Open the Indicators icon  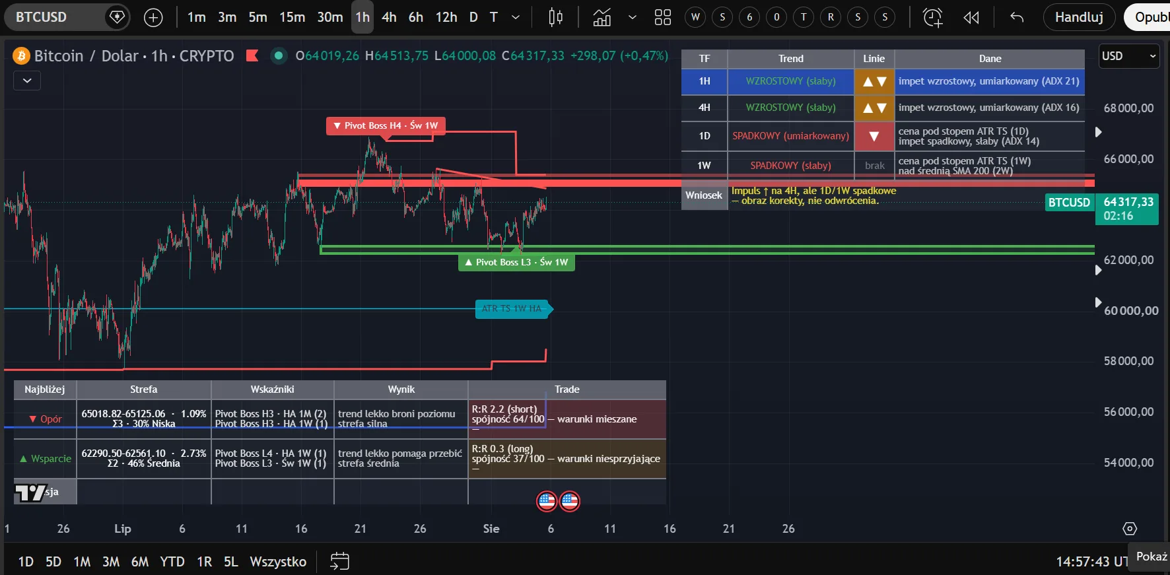[602, 18]
